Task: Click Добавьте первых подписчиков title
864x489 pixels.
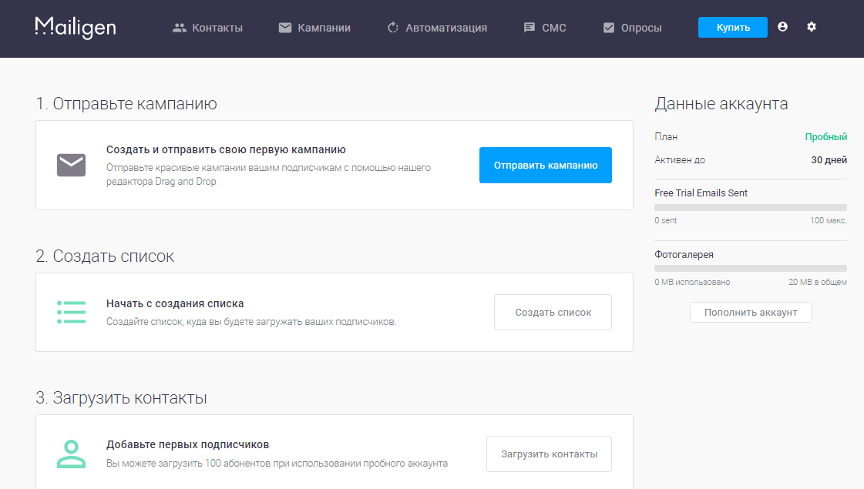Action: coord(187,444)
